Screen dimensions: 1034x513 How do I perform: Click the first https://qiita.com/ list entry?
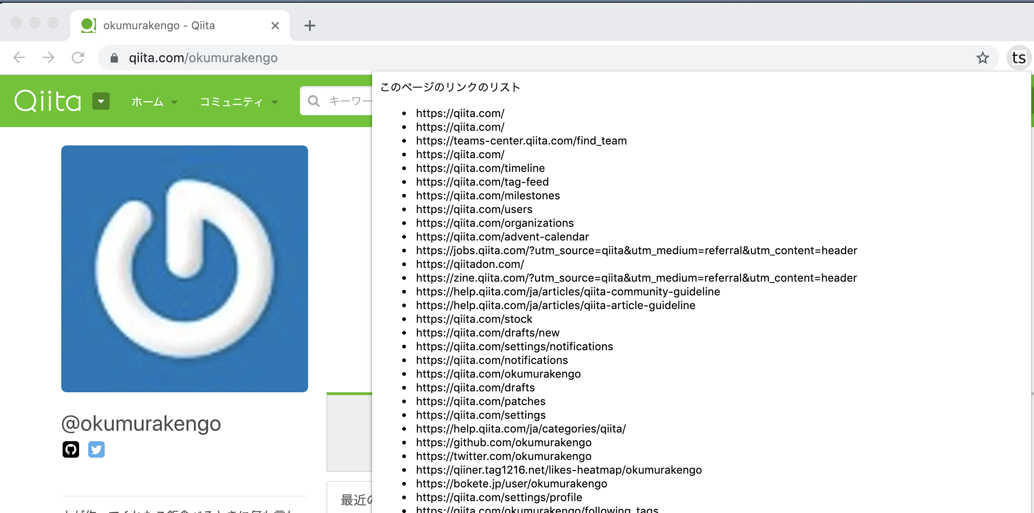460,113
